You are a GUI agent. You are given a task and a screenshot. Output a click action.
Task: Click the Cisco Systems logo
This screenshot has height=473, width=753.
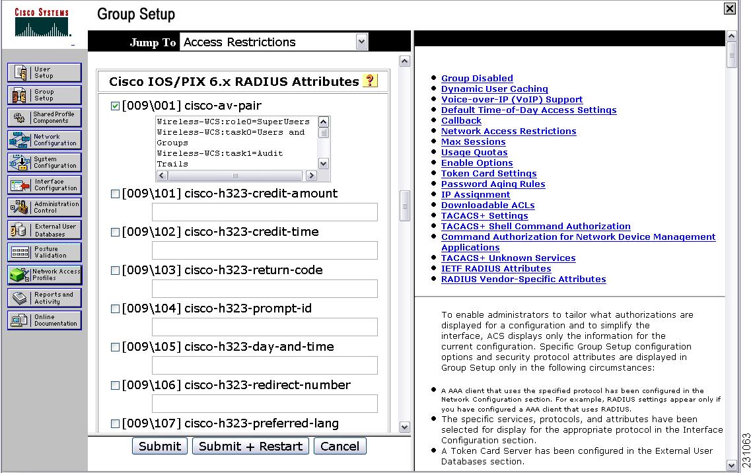[x=42, y=22]
